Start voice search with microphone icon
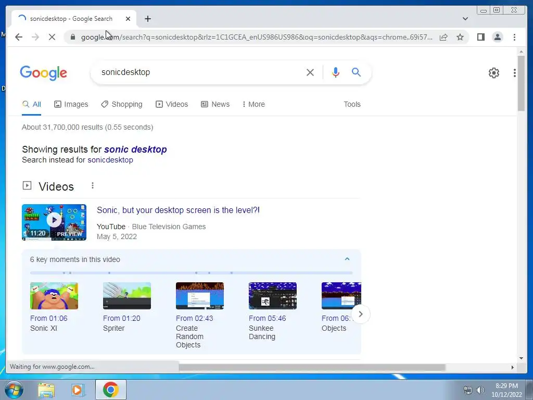The height and width of the screenshot is (400, 533). [336, 72]
